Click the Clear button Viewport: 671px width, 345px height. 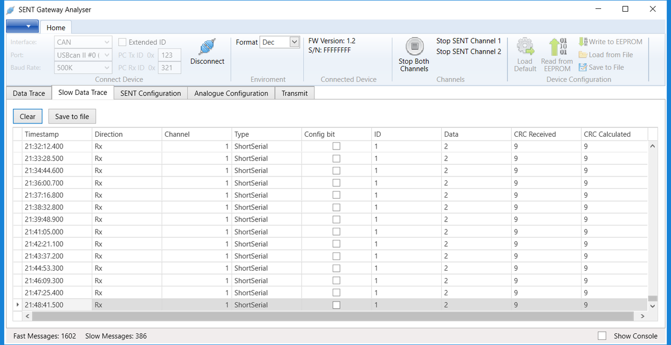pos(27,116)
